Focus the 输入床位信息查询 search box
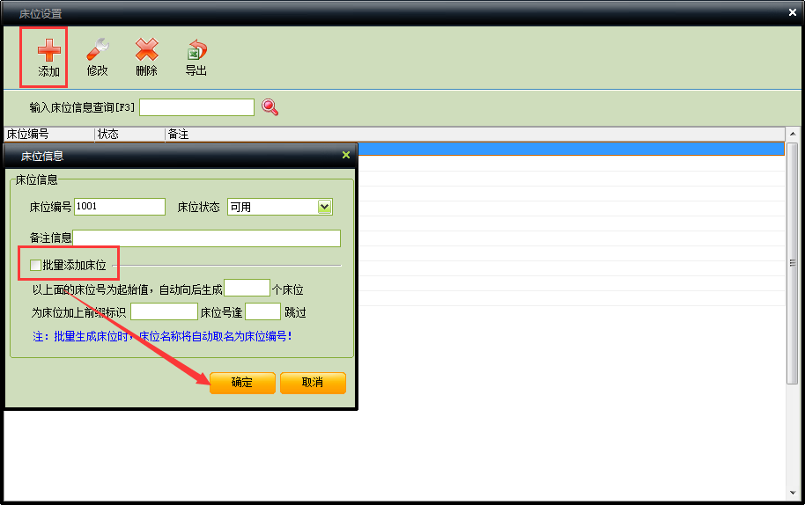The height and width of the screenshot is (505, 805). (x=196, y=107)
